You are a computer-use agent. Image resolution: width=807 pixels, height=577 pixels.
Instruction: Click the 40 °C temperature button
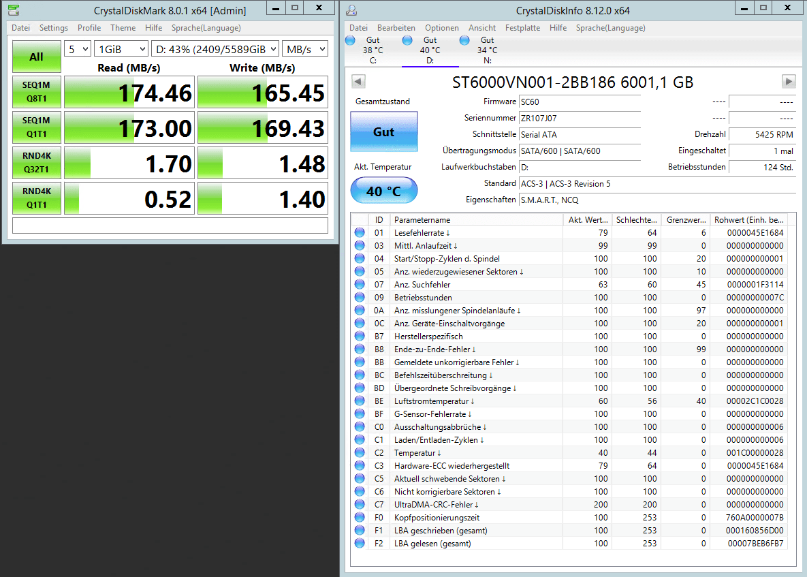click(384, 191)
